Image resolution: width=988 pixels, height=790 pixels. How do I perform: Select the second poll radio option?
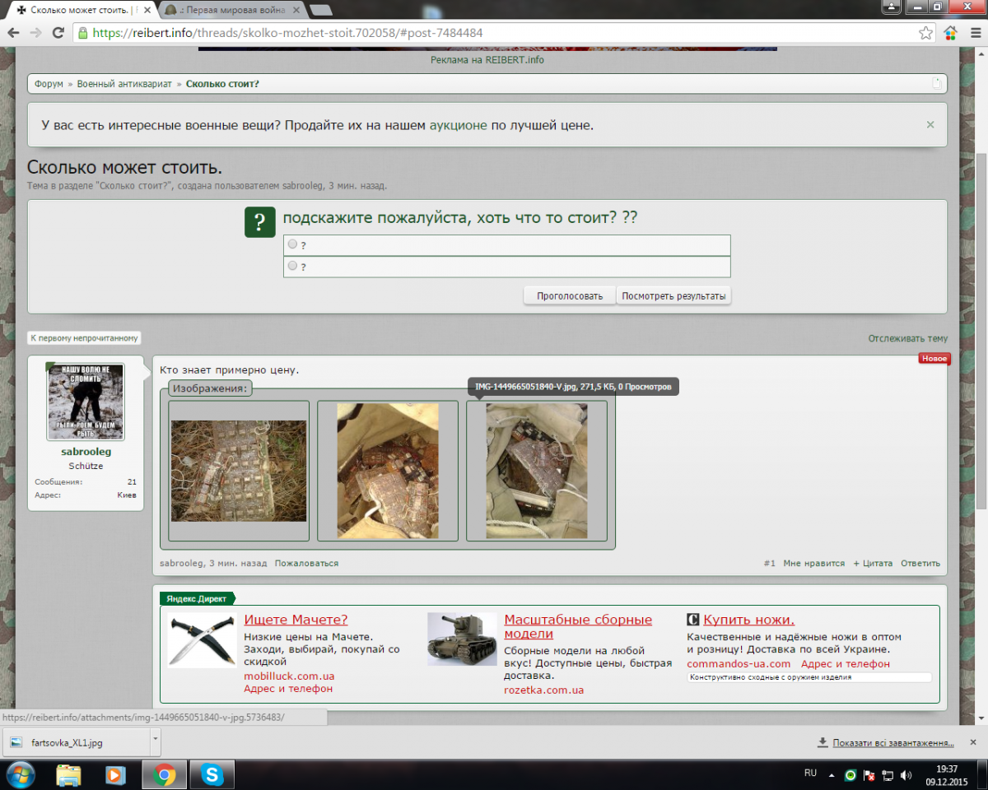(292, 266)
